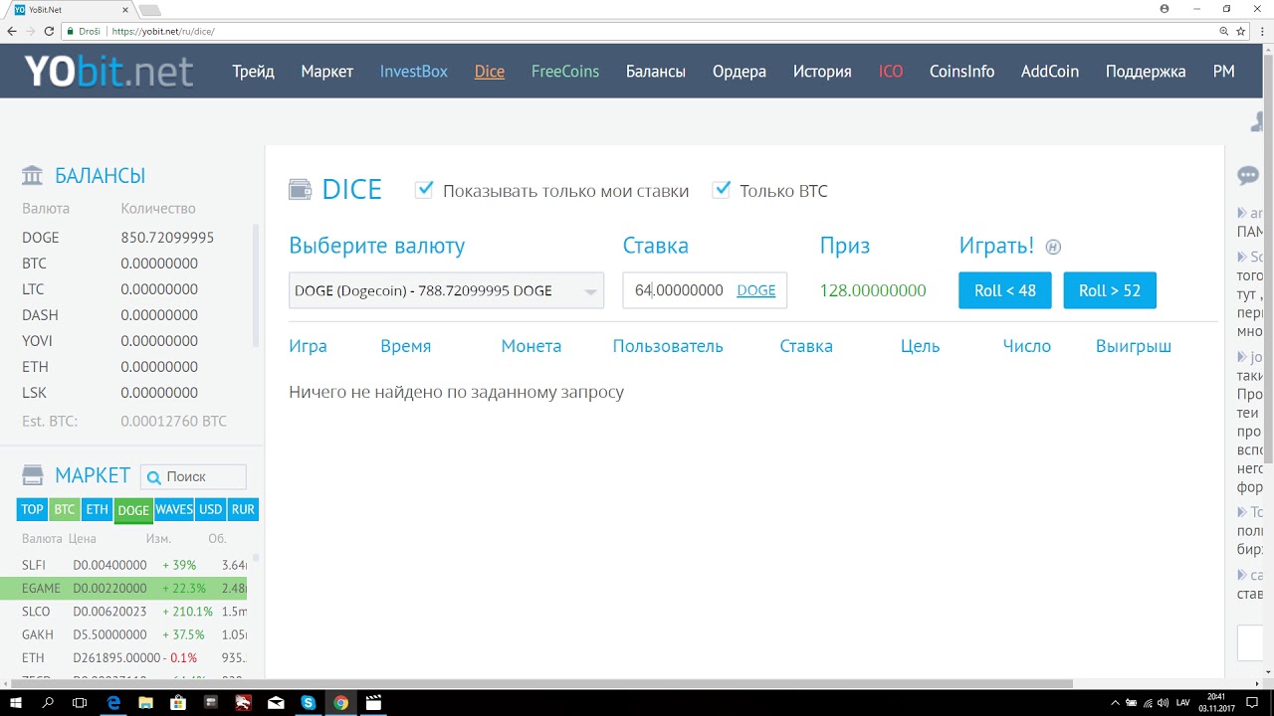Open Skype from the taskbar
Screen dimensions: 1274x716
pyautogui.click(x=309, y=703)
